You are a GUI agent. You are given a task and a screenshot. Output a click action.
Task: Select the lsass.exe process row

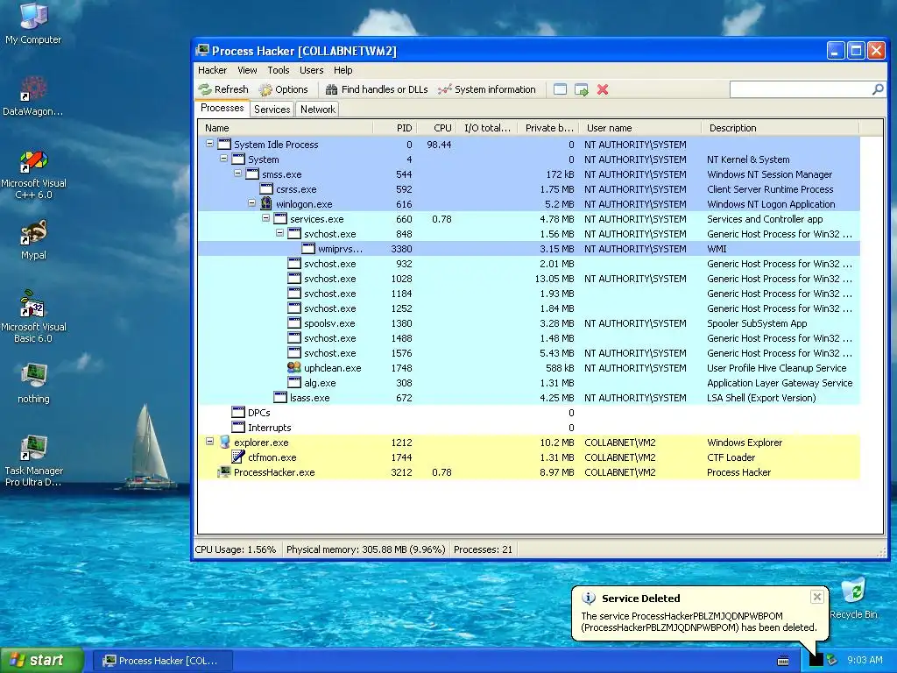click(528, 398)
